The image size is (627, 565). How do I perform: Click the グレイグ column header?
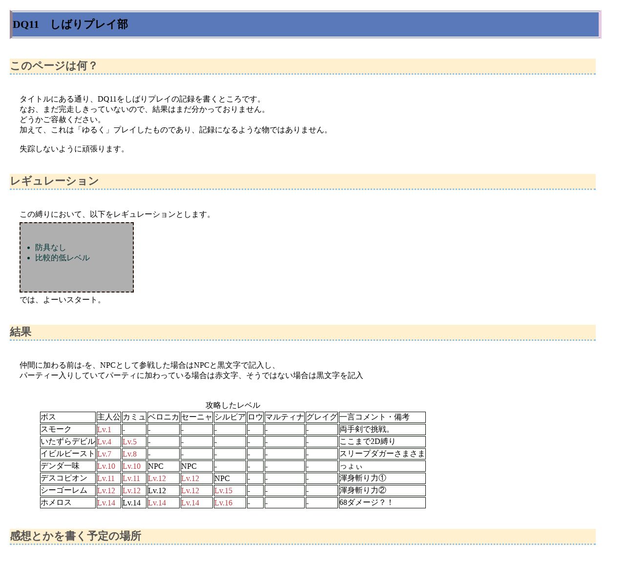click(322, 417)
